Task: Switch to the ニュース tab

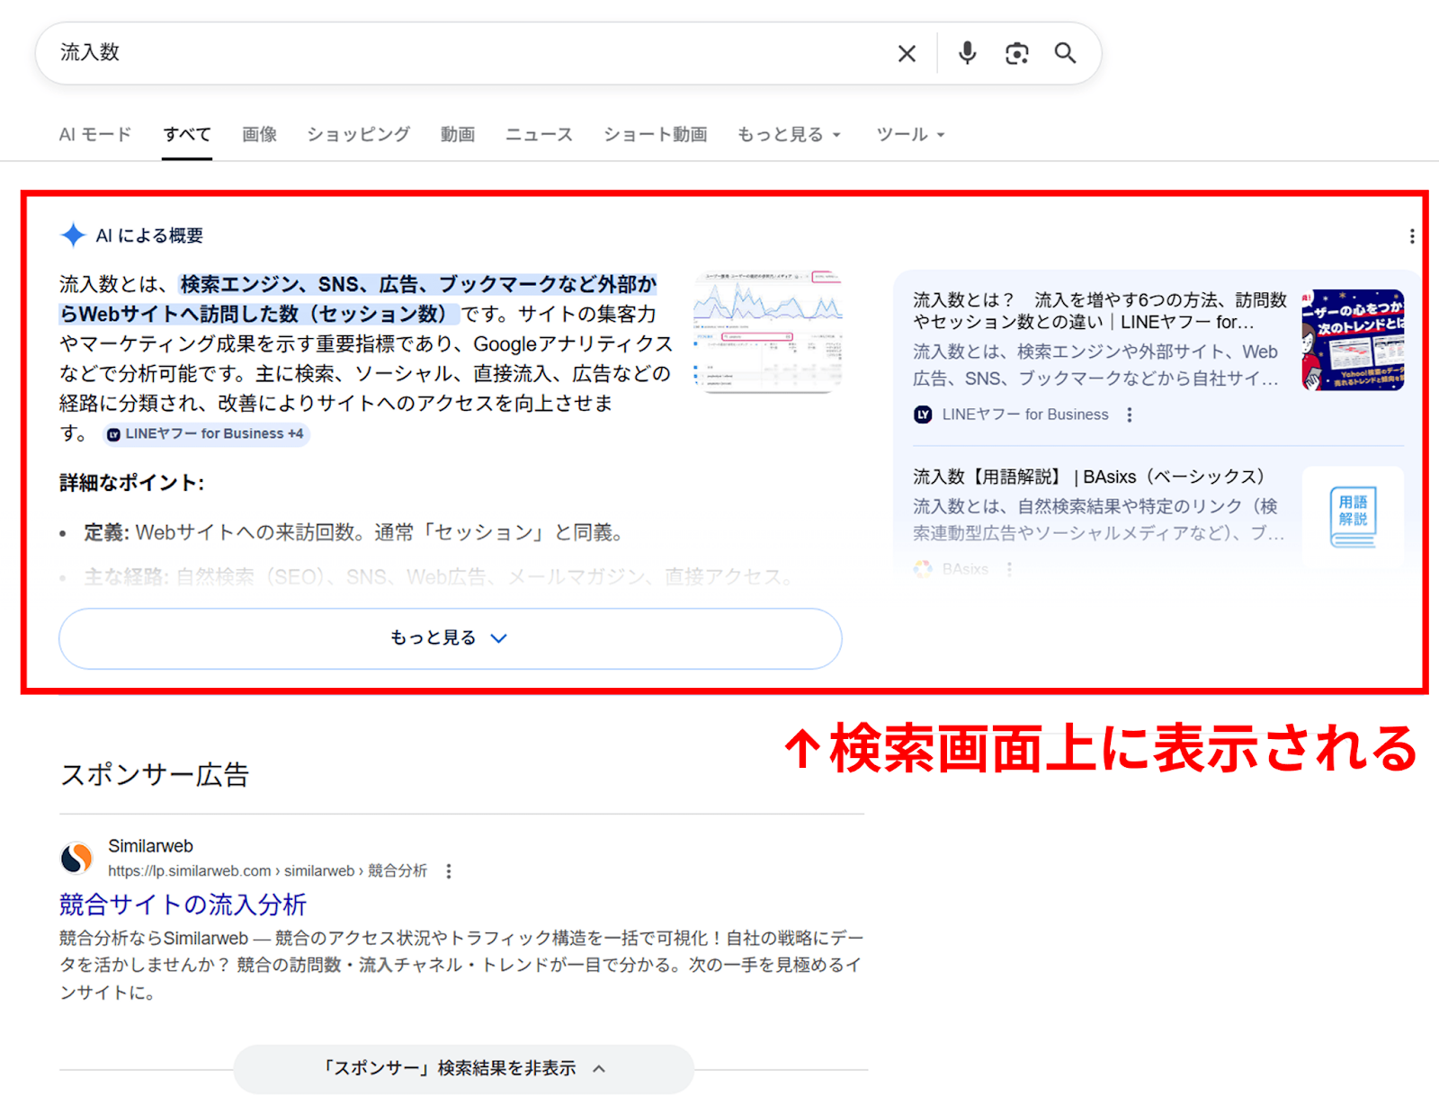Action: point(539,134)
